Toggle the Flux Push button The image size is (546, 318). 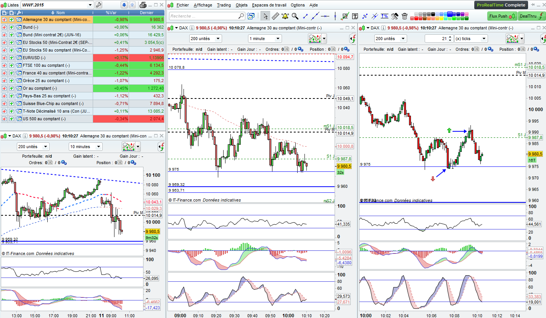tap(502, 16)
